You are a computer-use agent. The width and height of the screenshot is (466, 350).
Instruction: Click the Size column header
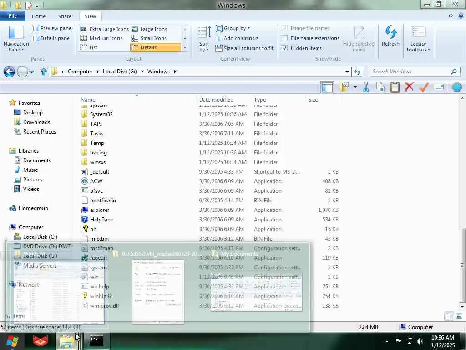324,100
